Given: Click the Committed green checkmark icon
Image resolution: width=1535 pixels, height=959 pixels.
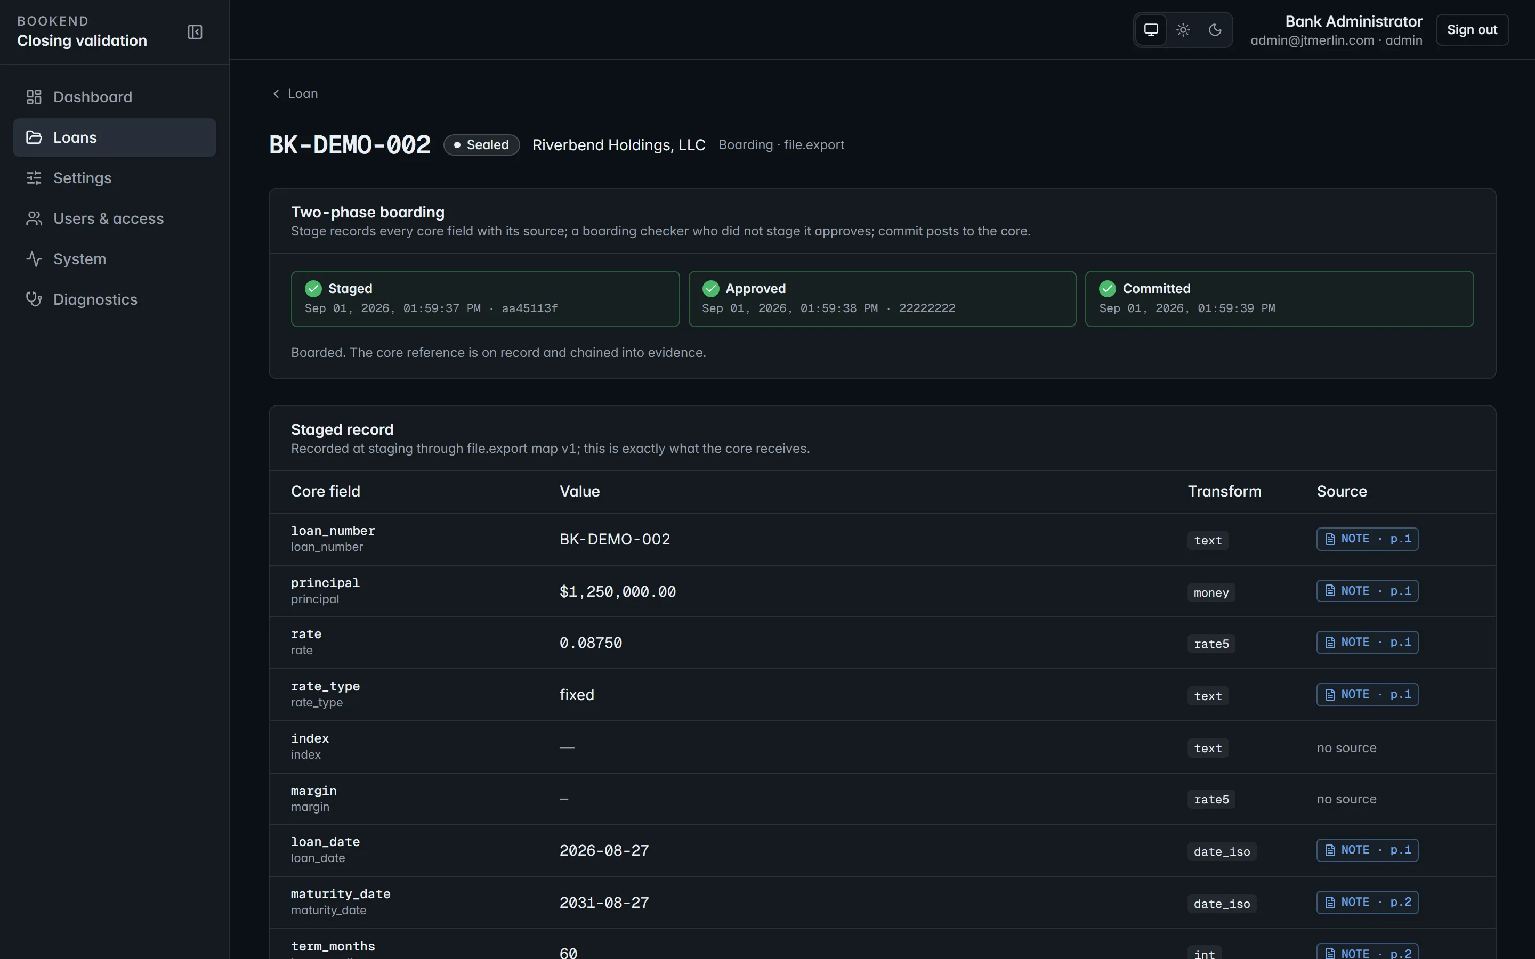Looking at the screenshot, I should (x=1108, y=289).
